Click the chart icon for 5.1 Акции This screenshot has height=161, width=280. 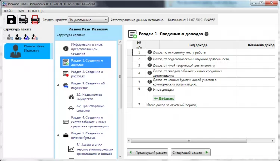71,149
